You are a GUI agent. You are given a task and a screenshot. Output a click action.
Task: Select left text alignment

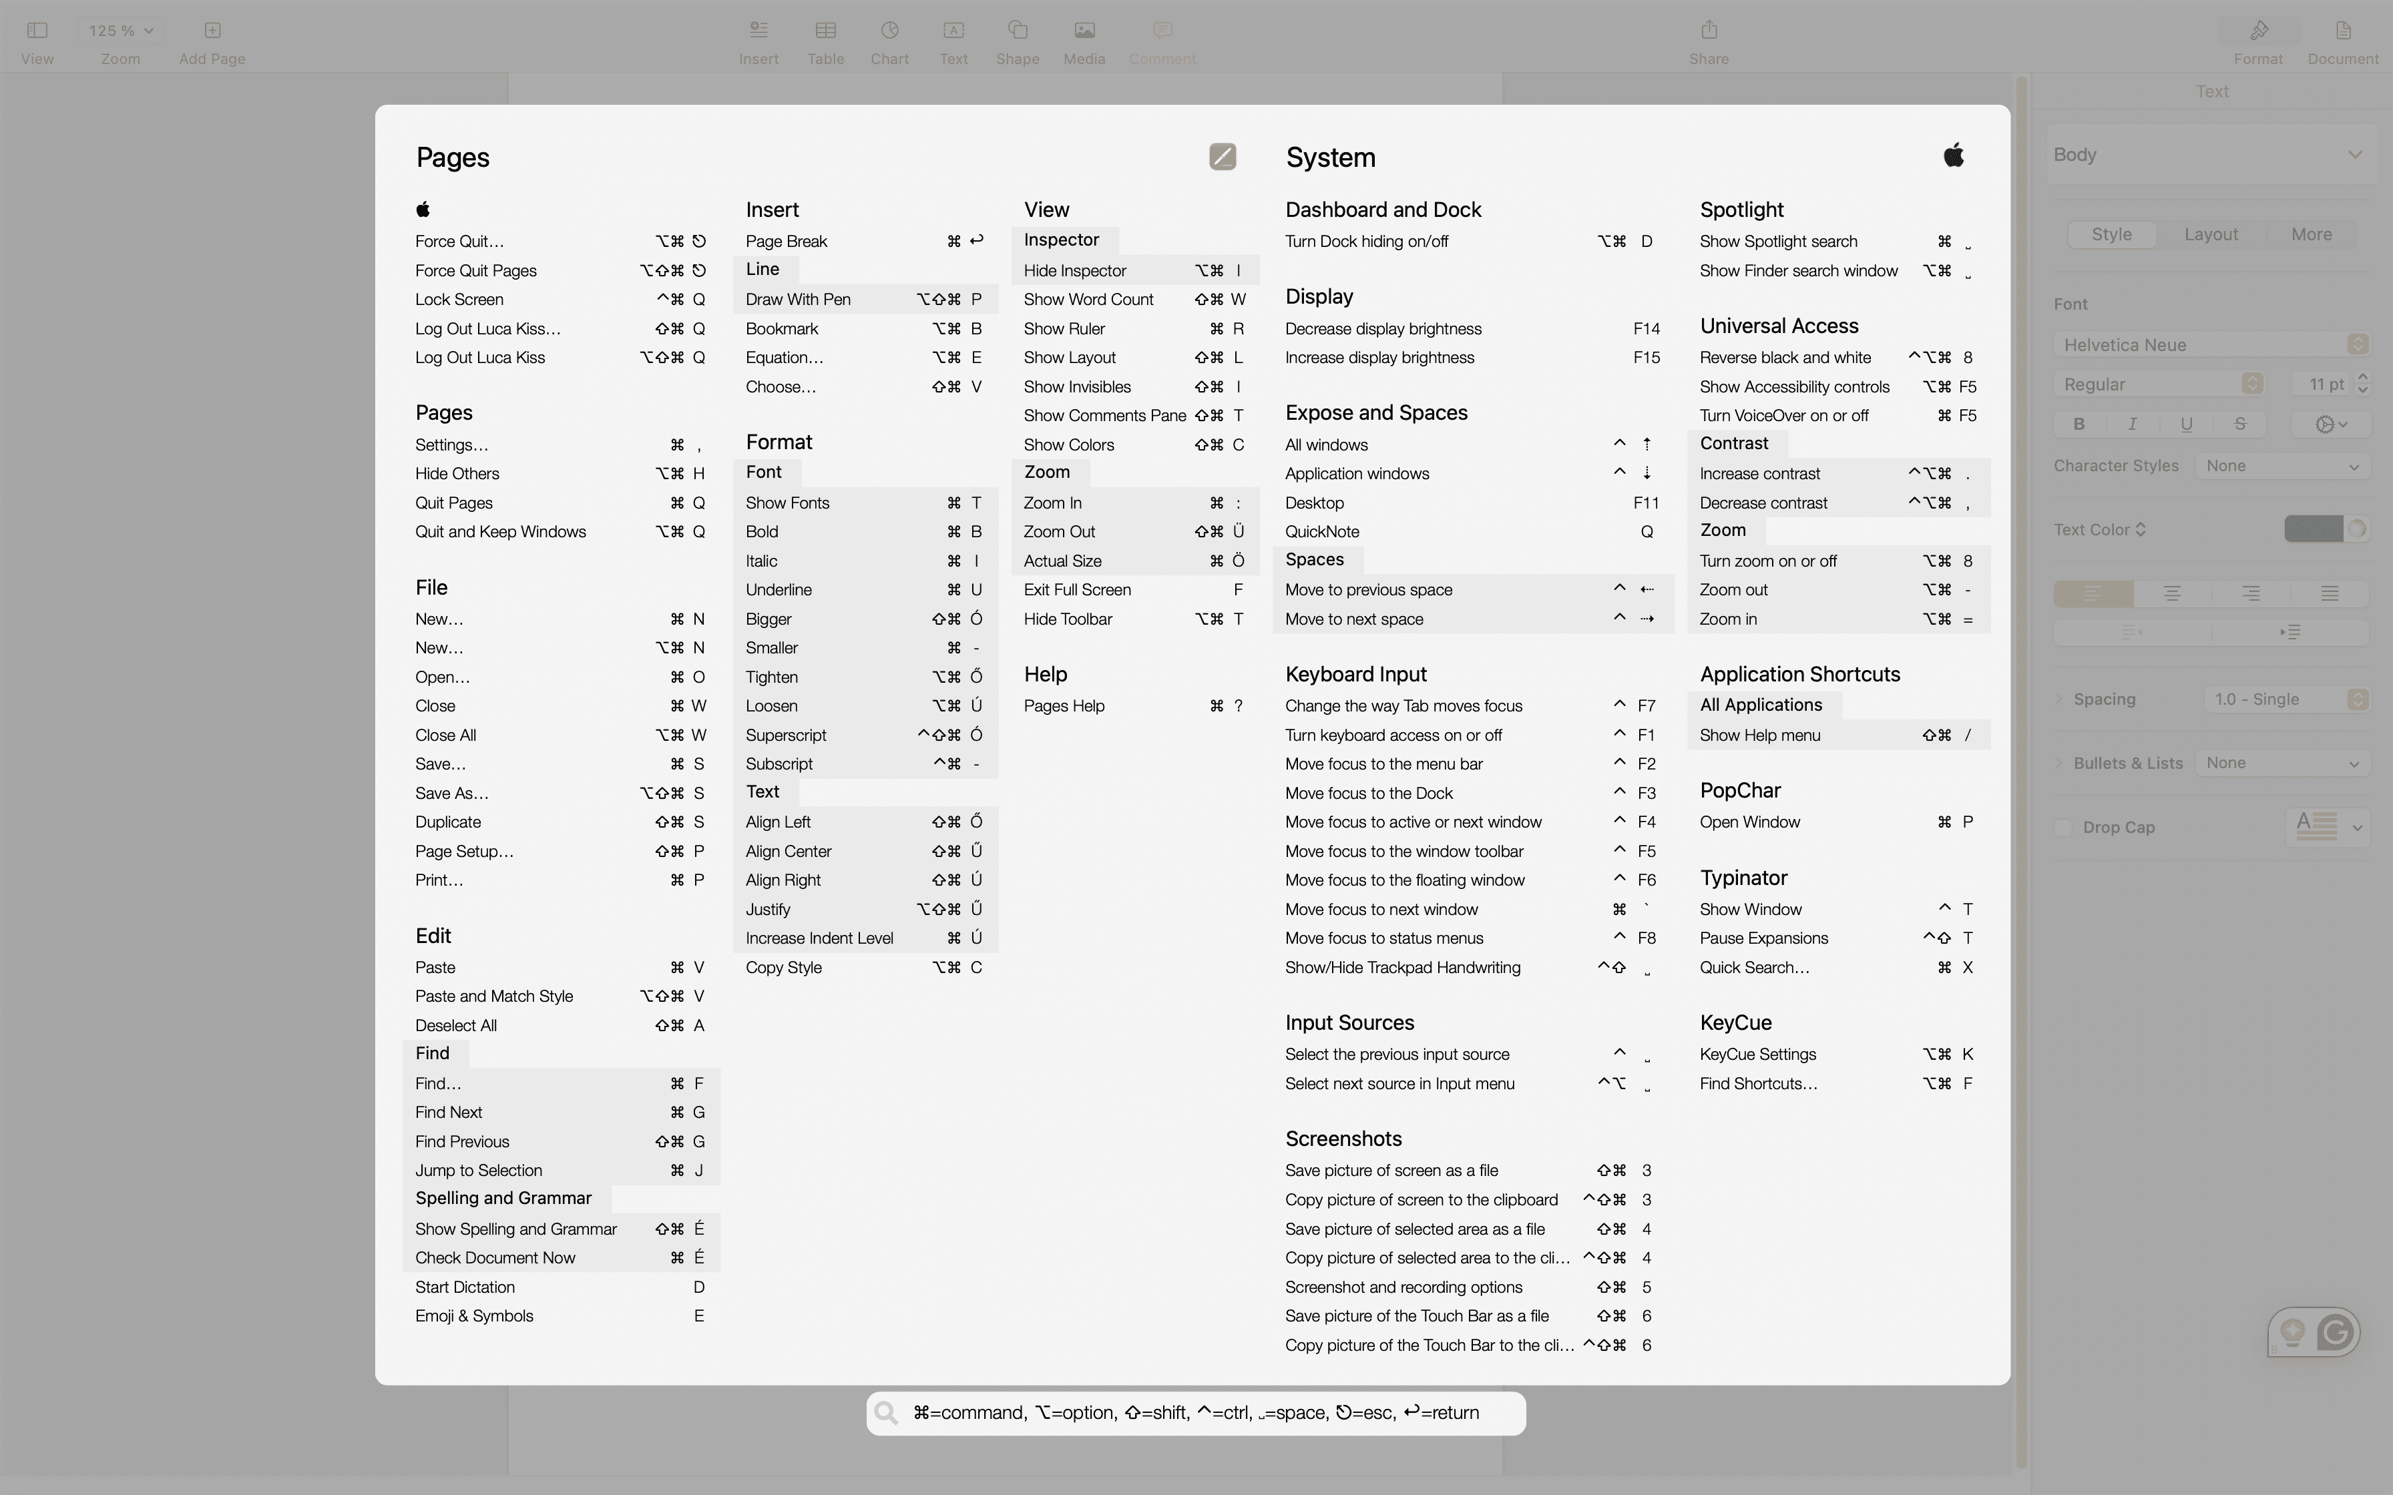point(2093,593)
